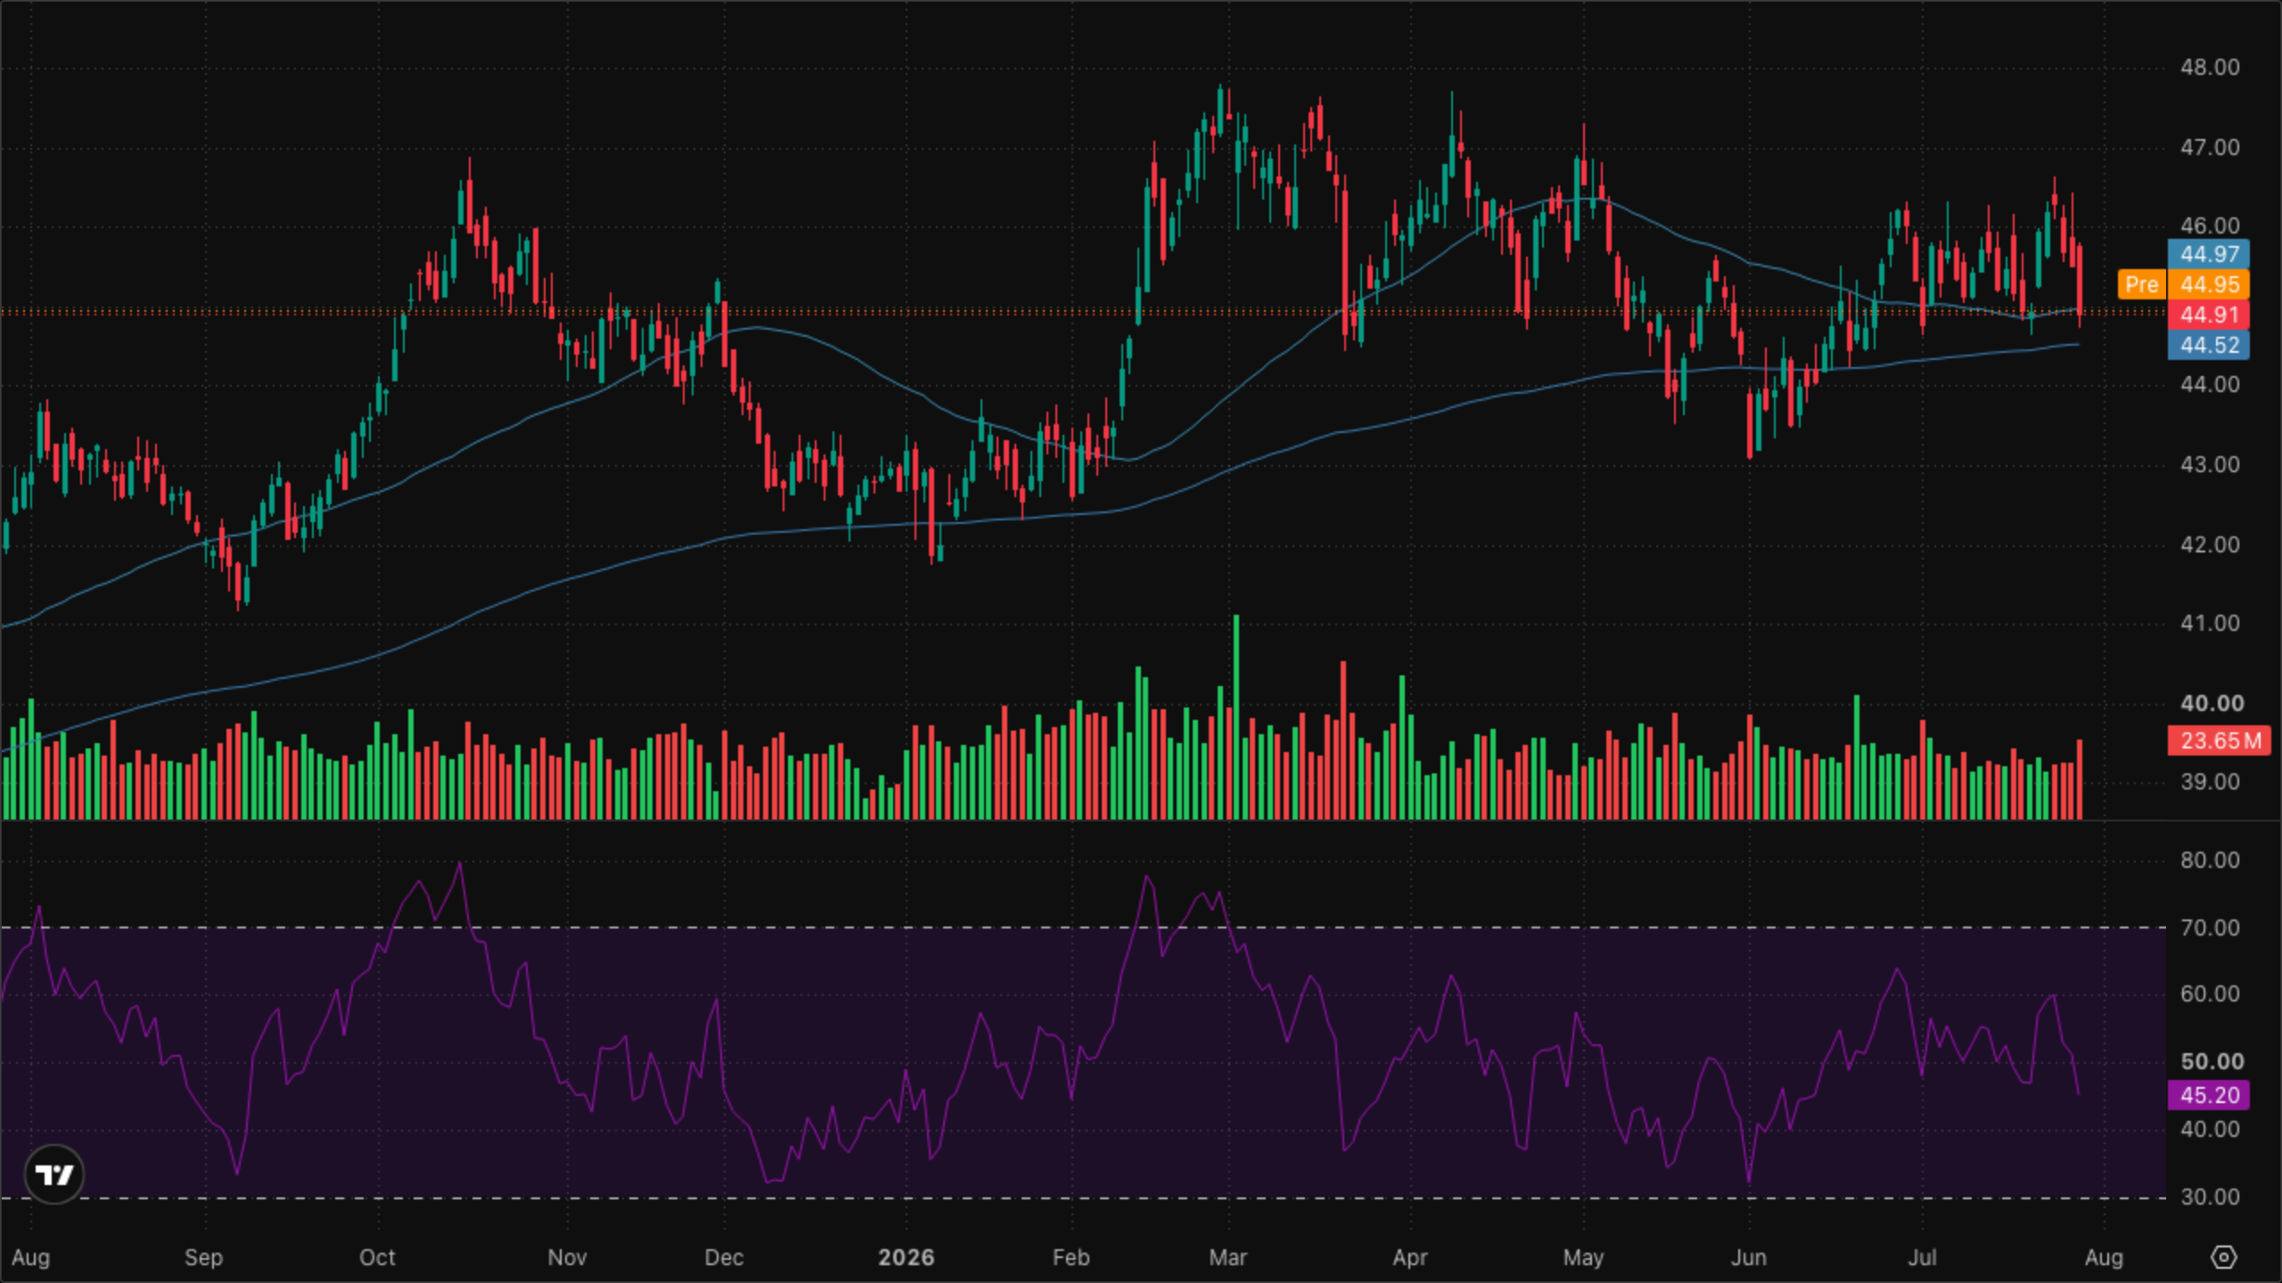Click the tallest green volume bar in March

click(x=1235, y=717)
